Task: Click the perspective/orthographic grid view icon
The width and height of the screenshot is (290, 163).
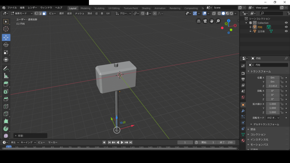Action: pos(199,21)
